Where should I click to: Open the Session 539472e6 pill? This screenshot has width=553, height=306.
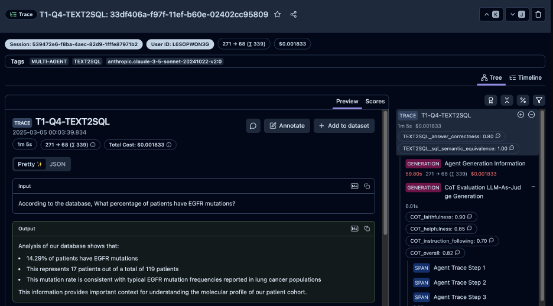(x=74, y=44)
